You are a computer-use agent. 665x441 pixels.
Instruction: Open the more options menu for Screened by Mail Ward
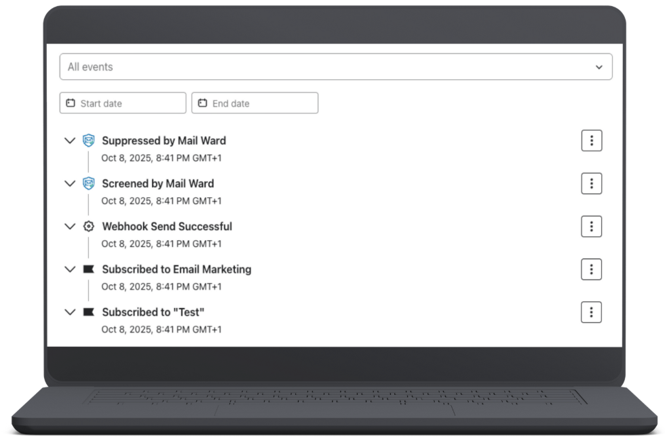(x=591, y=183)
